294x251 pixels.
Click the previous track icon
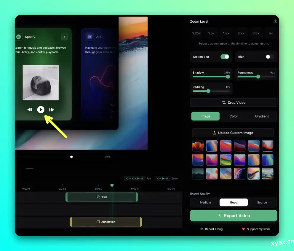(x=30, y=110)
